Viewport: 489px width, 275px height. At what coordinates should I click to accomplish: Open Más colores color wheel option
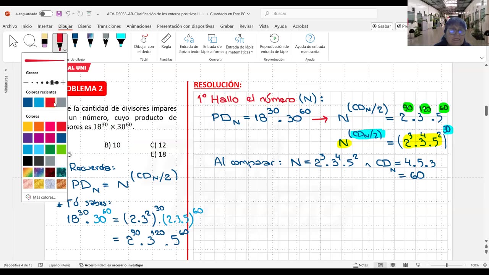pyautogui.click(x=40, y=197)
